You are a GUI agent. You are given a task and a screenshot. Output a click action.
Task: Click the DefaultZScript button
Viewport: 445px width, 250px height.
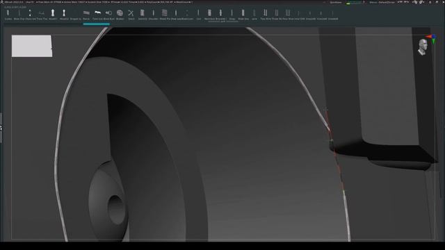click(387, 2)
